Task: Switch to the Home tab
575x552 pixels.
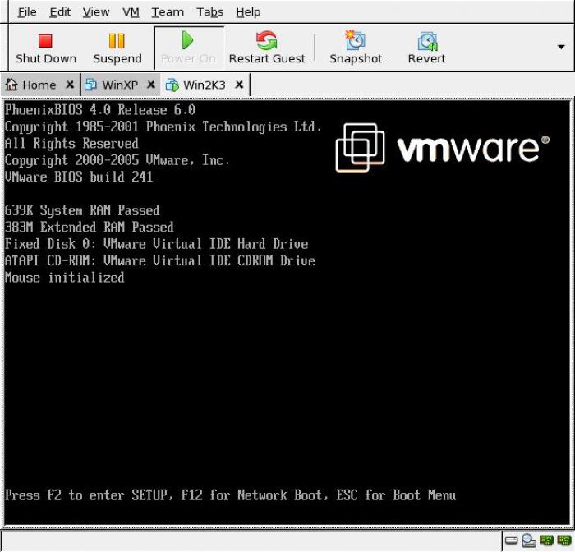Action: (x=39, y=85)
